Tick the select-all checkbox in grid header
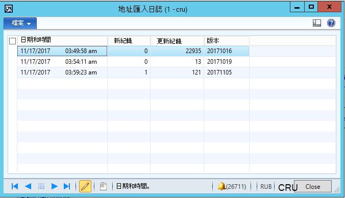This screenshot has width=345, height=198. (x=13, y=41)
